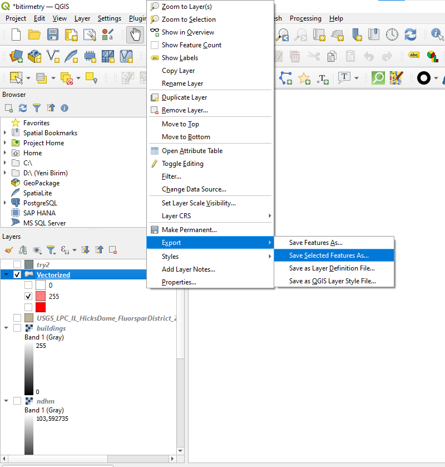Click Filter... in context menu
The image size is (445, 467).
point(210,176)
